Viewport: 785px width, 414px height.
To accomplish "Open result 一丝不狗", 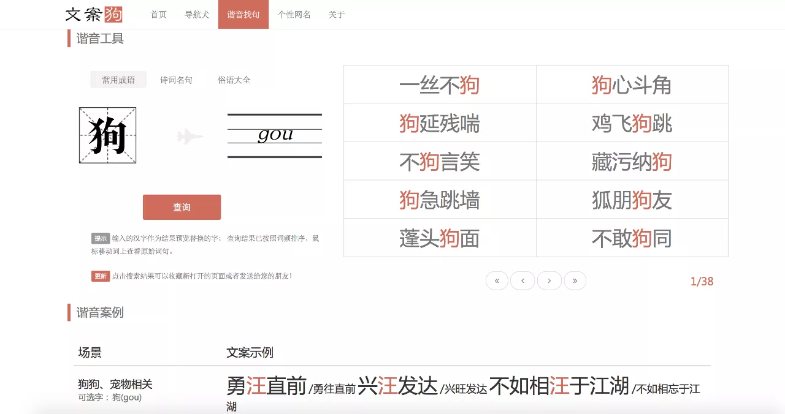I will [x=439, y=85].
